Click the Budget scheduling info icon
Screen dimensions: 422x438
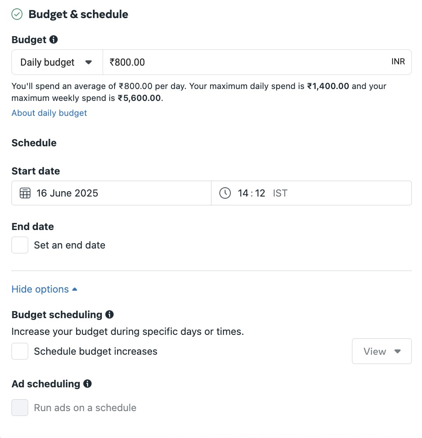coord(110,315)
